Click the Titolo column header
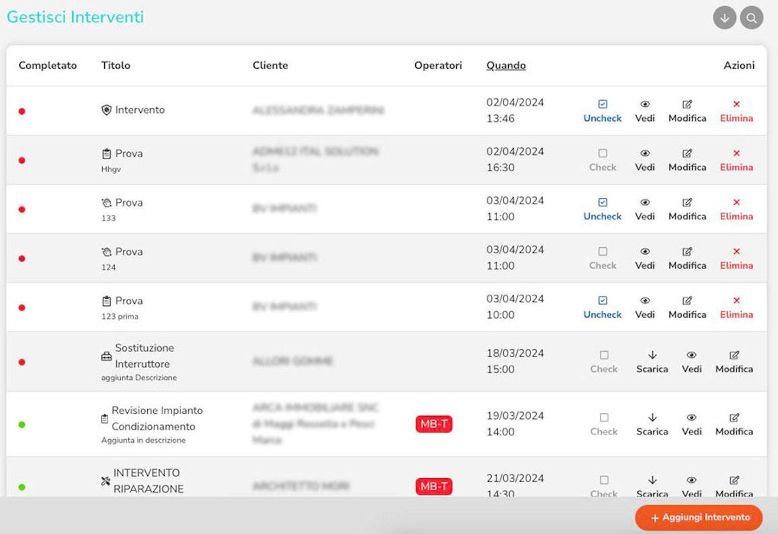This screenshot has height=534, width=778. 115,66
